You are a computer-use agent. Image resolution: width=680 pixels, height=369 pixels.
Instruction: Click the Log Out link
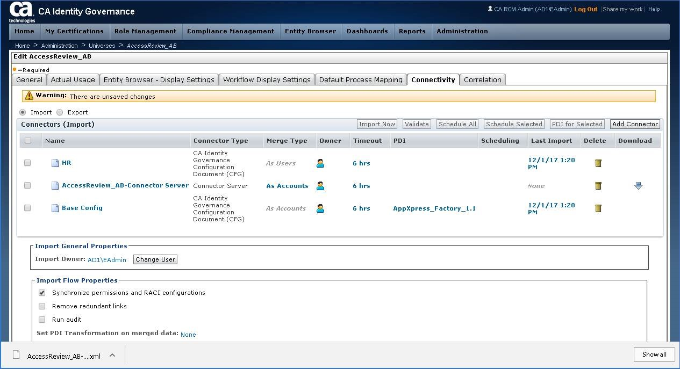tap(585, 9)
